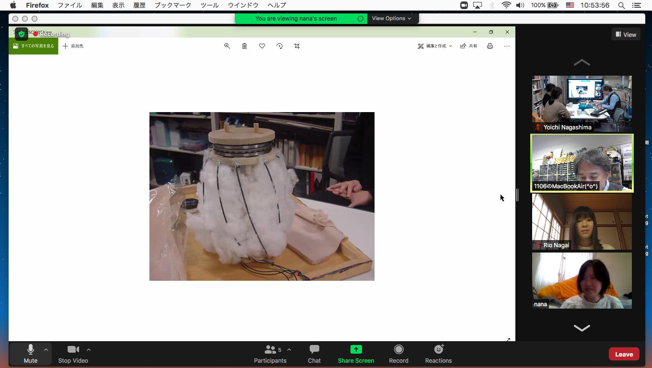Click the shared photo of the cotton device

point(262,196)
